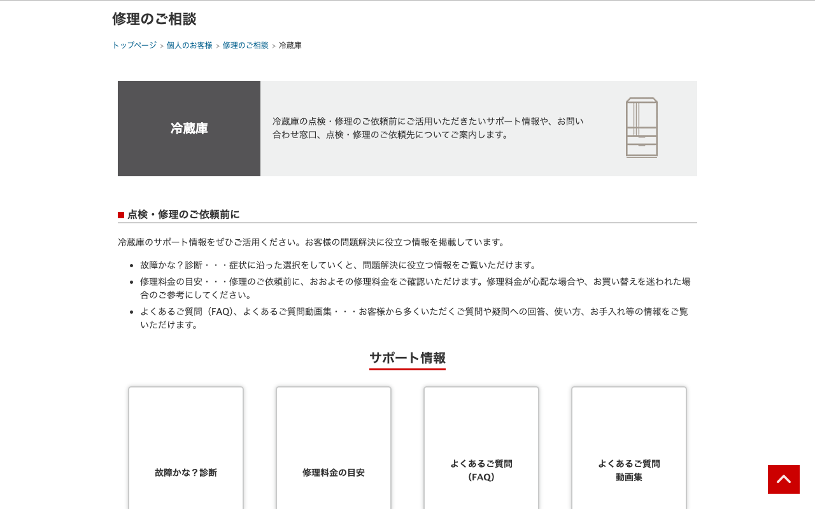Click the red square marker beside 点検・修理のご依頼前に
Viewport: 815px width, 509px height.
click(120, 215)
